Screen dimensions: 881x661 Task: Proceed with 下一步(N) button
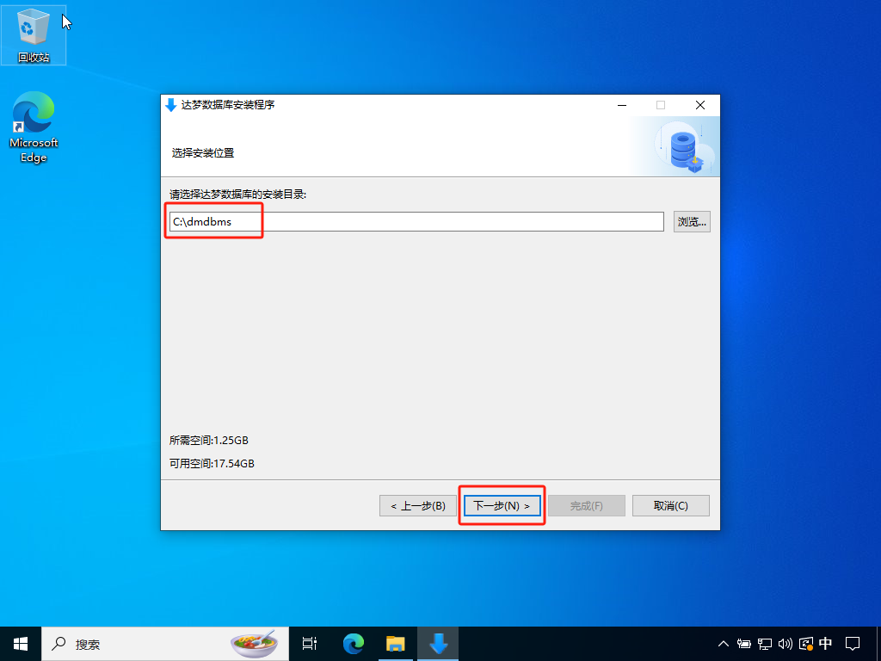coord(502,506)
